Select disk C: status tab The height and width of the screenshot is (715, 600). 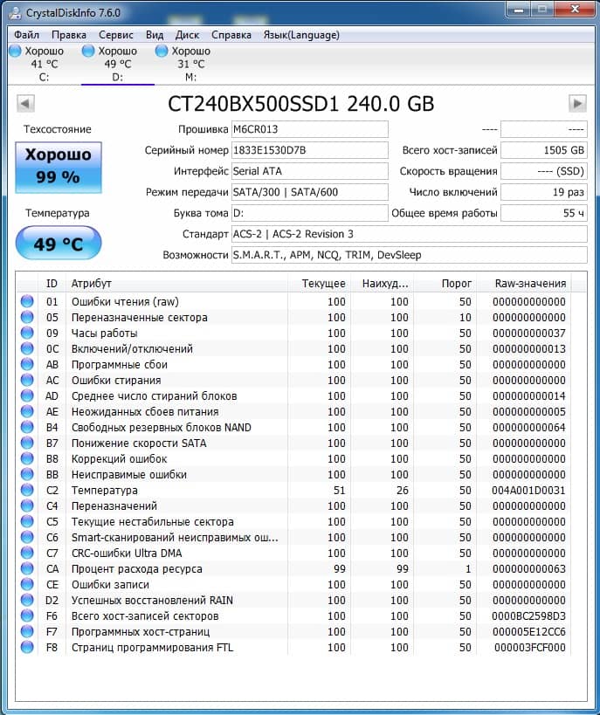pyautogui.click(x=44, y=64)
